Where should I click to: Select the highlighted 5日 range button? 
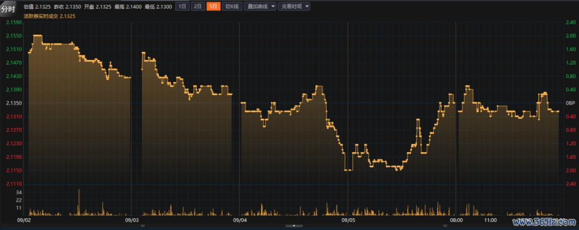[x=213, y=6]
